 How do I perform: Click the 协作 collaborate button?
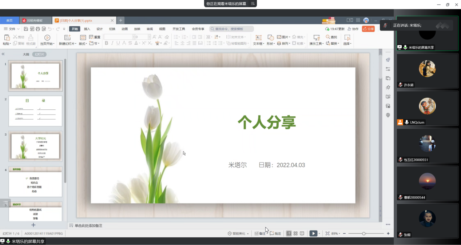pos(353,29)
